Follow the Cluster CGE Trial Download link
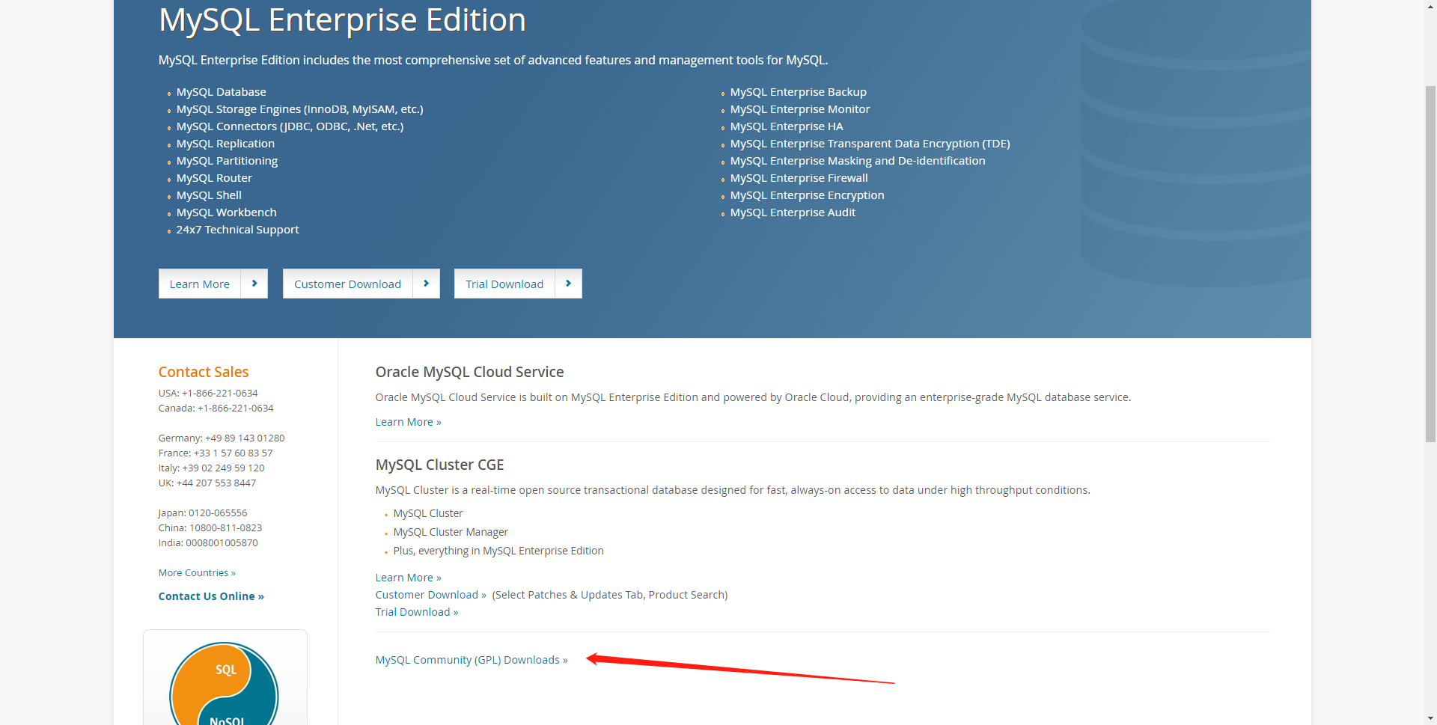1437x725 pixels. [417, 612]
